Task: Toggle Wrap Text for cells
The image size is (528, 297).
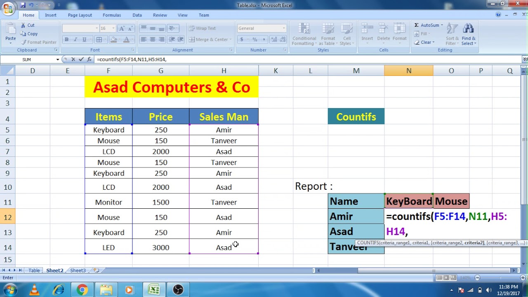Action: pos(202,28)
